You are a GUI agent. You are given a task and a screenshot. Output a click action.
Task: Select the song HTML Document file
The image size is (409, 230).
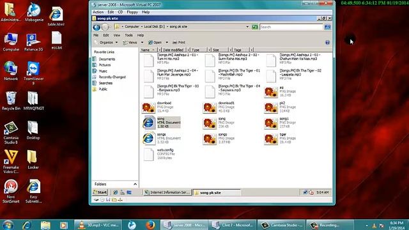162,123
